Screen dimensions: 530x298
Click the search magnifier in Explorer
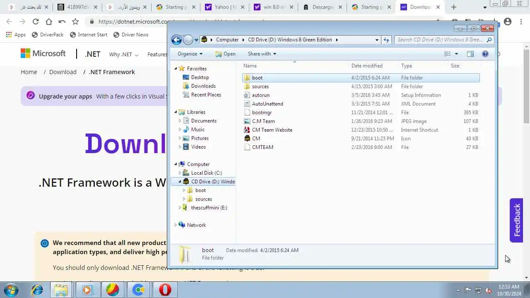point(489,40)
